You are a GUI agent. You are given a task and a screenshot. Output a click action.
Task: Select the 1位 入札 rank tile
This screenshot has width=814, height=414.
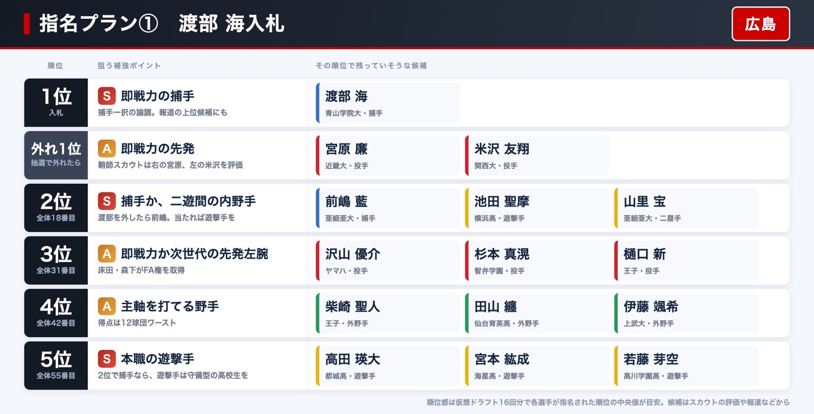click(56, 103)
